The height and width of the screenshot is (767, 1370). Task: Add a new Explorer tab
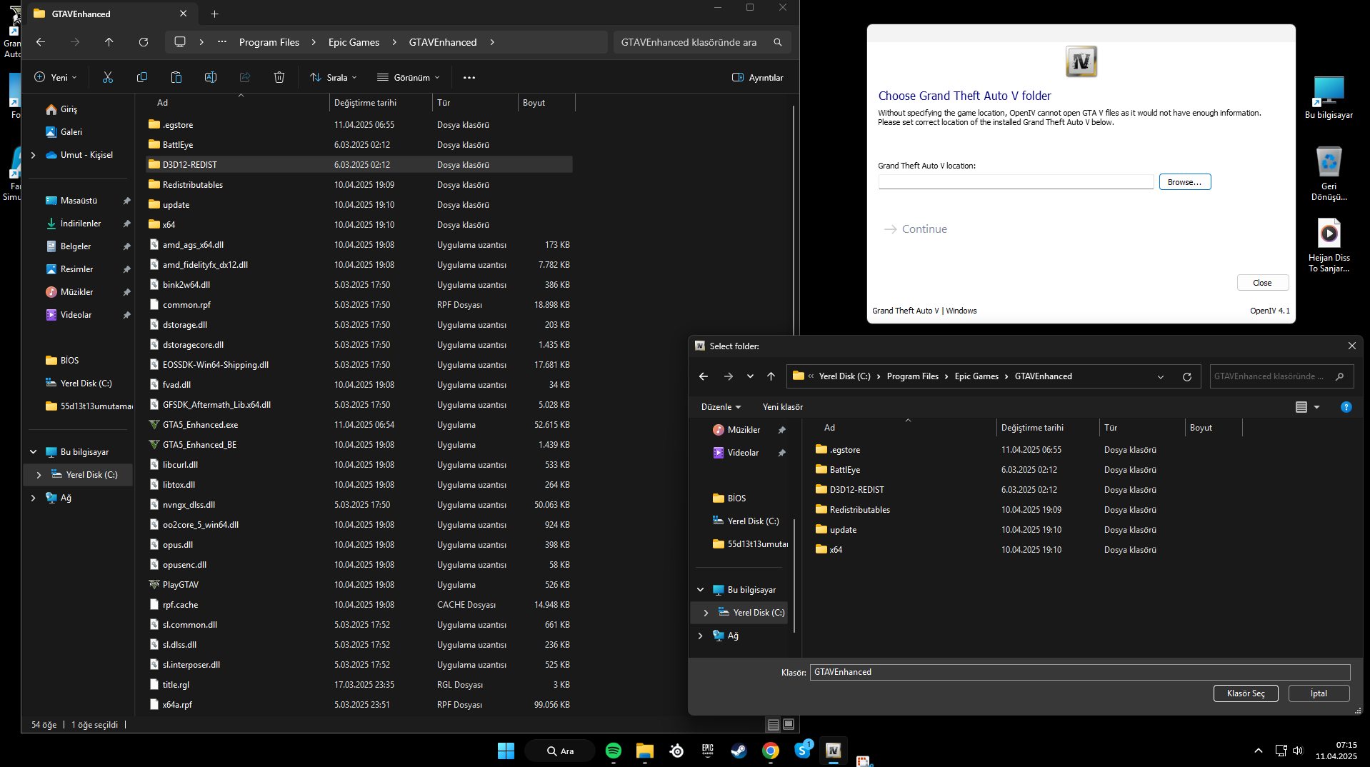click(215, 14)
